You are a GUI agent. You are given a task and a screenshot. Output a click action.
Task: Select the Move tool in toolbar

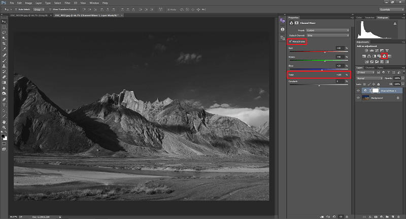pos(4,21)
